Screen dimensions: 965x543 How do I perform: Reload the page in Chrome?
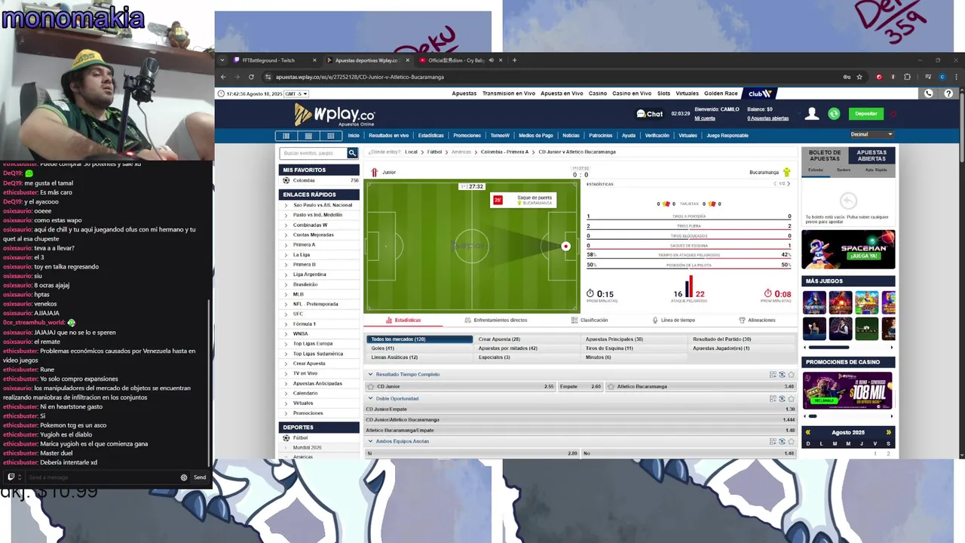coord(251,77)
